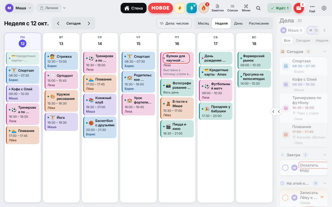Open the Стена home button
Screen dimensions: 332x207
click(134, 8)
